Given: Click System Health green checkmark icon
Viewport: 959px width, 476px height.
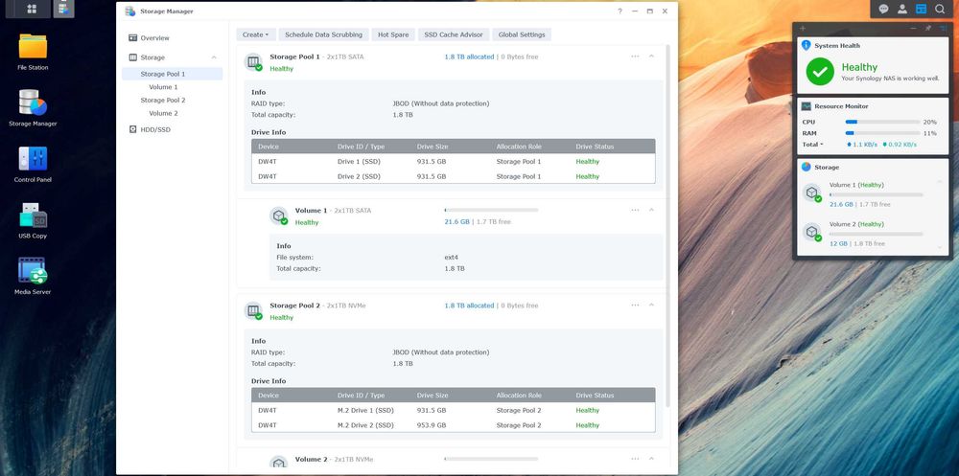Looking at the screenshot, I should coord(820,72).
